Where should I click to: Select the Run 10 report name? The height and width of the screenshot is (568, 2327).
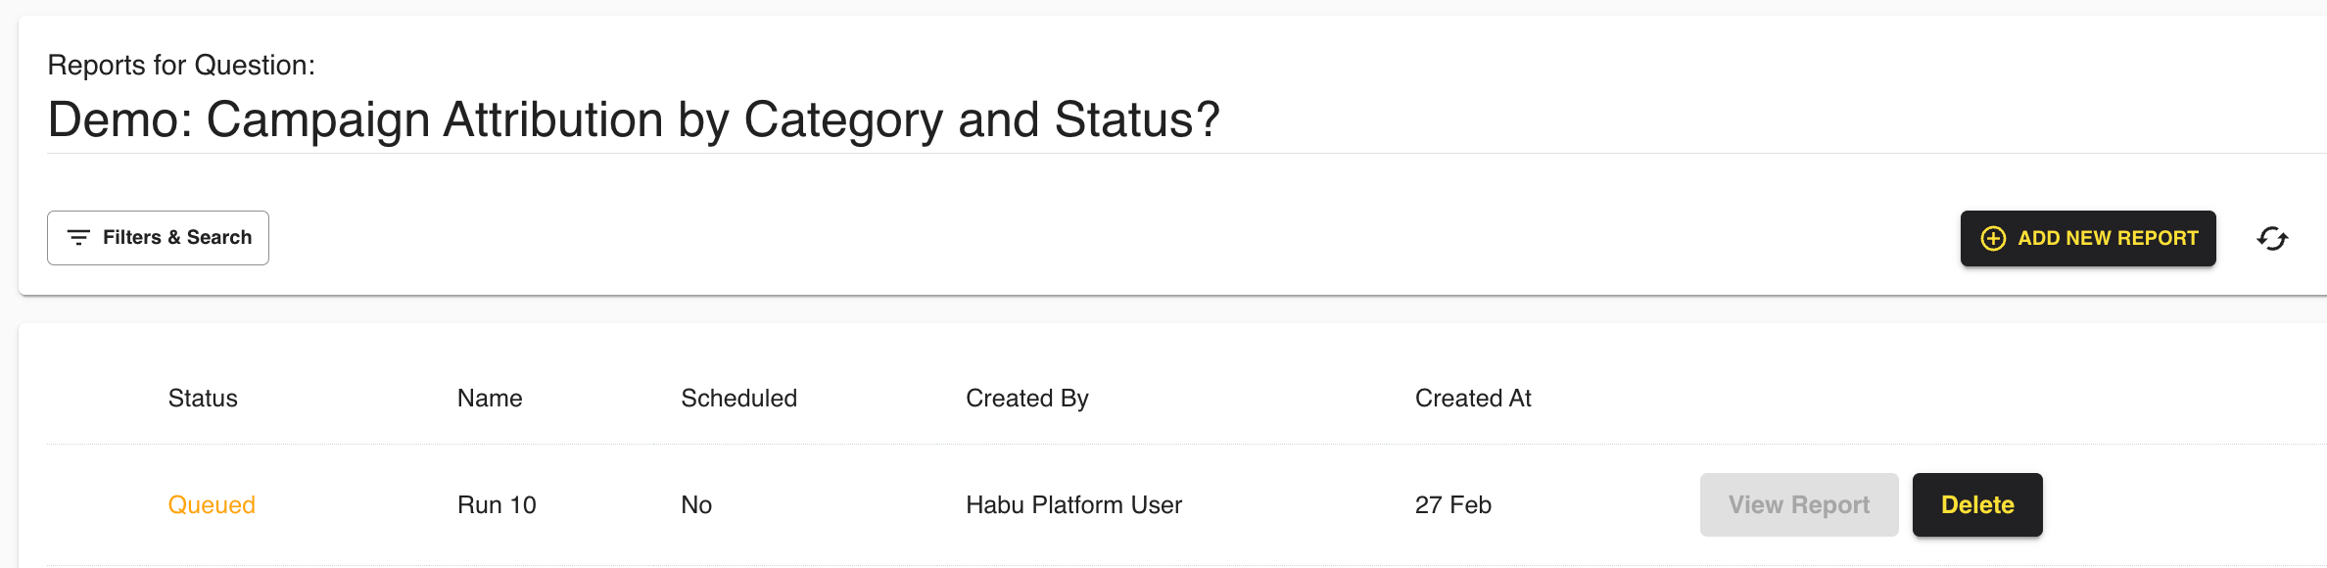[x=497, y=504]
